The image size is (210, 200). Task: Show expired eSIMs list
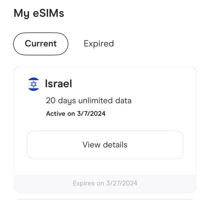point(99,44)
